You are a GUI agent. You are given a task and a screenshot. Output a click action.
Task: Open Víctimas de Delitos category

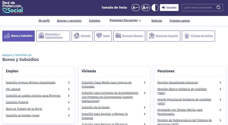pyautogui.click(x=198, y=36)
